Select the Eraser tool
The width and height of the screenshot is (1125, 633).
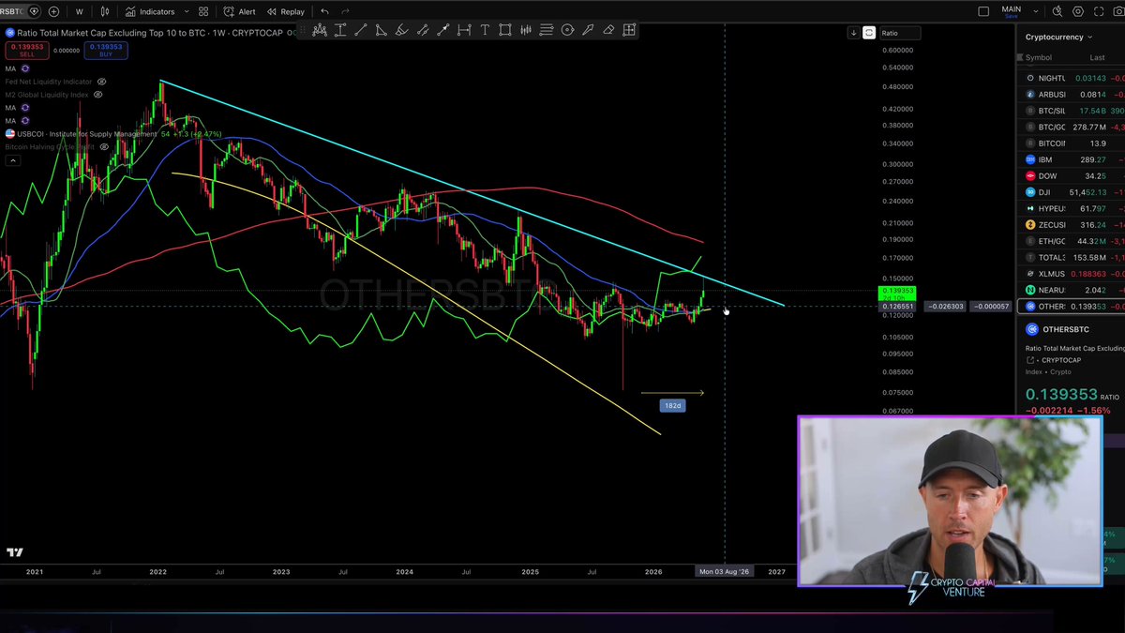608,30
